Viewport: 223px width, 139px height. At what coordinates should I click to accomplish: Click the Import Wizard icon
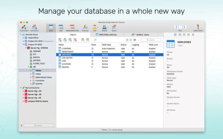pos(83,40)
